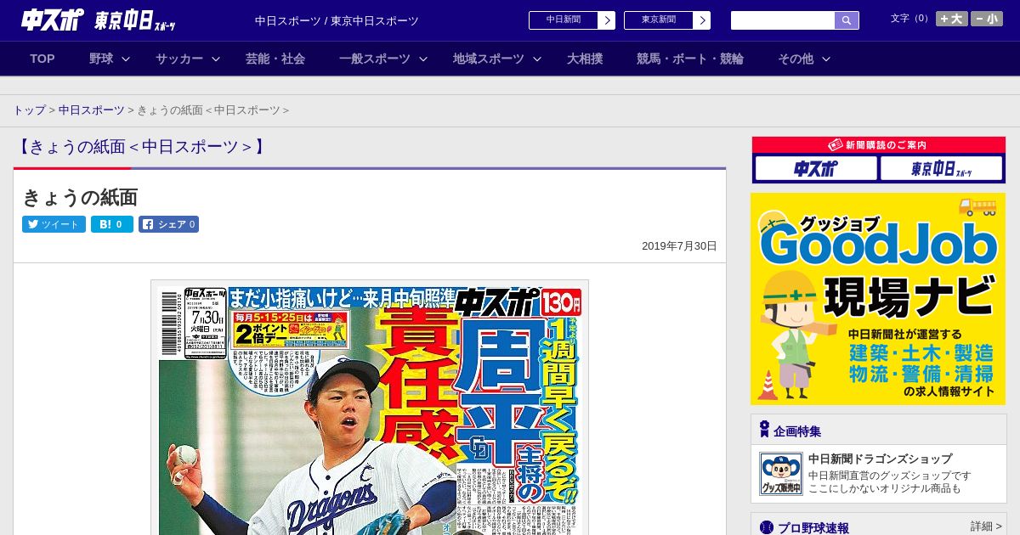This screenshot has height=535, width=1020.
Task: Click the きょうの紙面 heading
Action: coord(80,198)
